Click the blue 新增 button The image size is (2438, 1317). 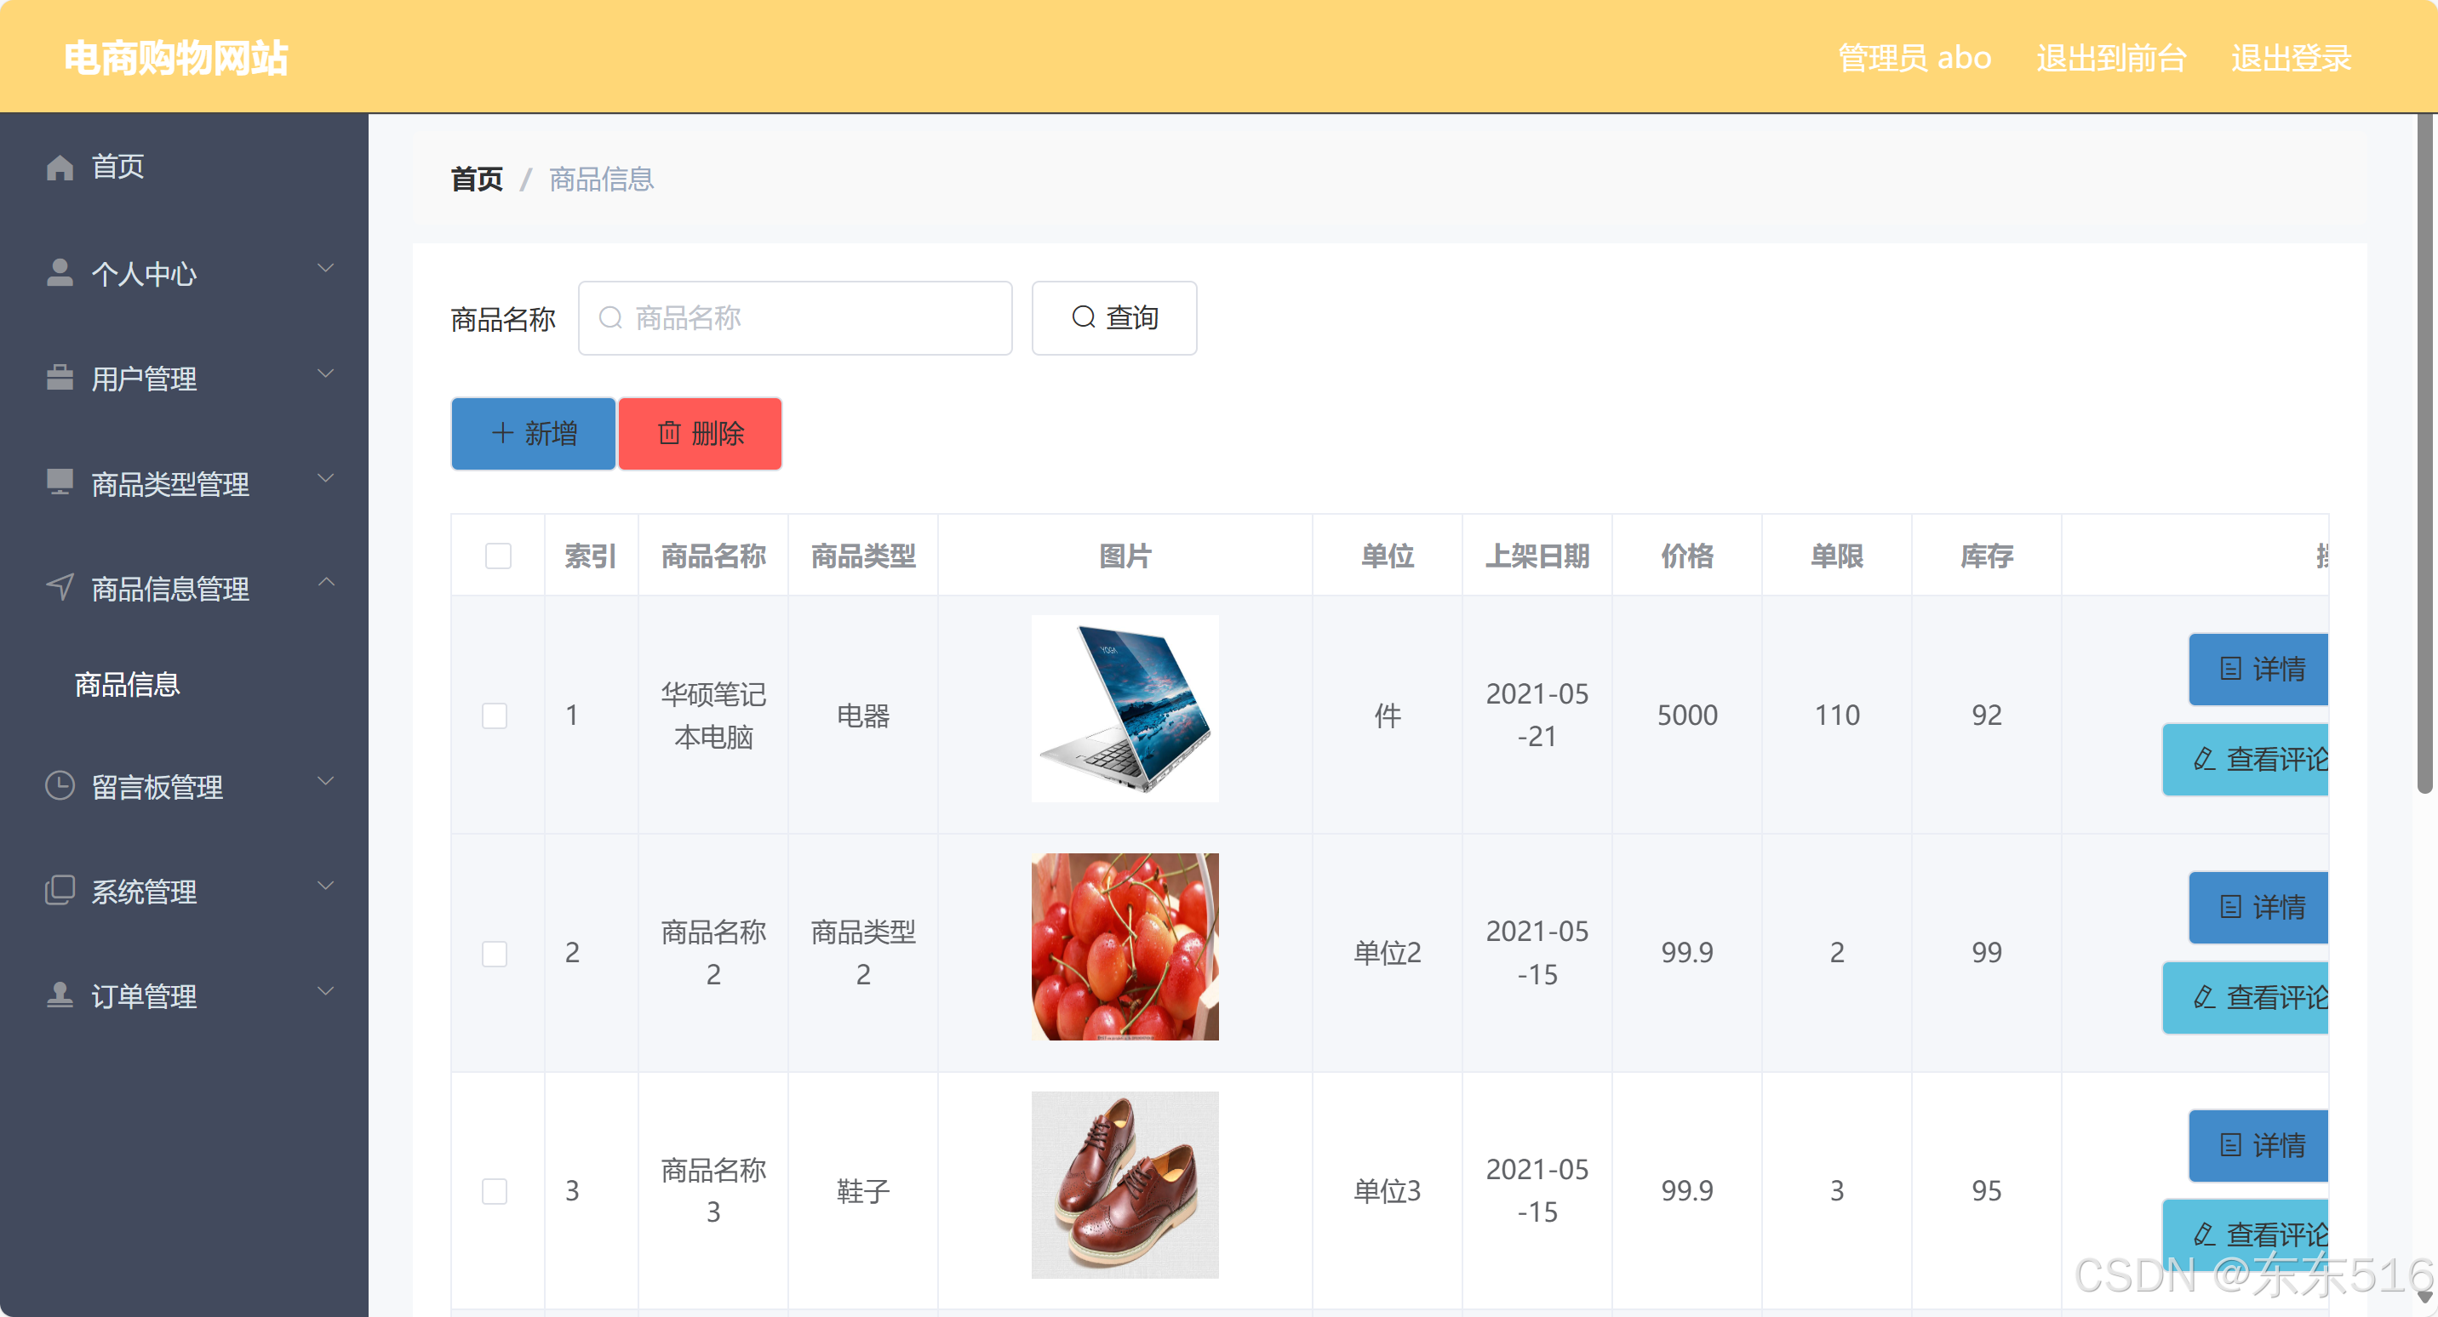(x=533, y=433)
